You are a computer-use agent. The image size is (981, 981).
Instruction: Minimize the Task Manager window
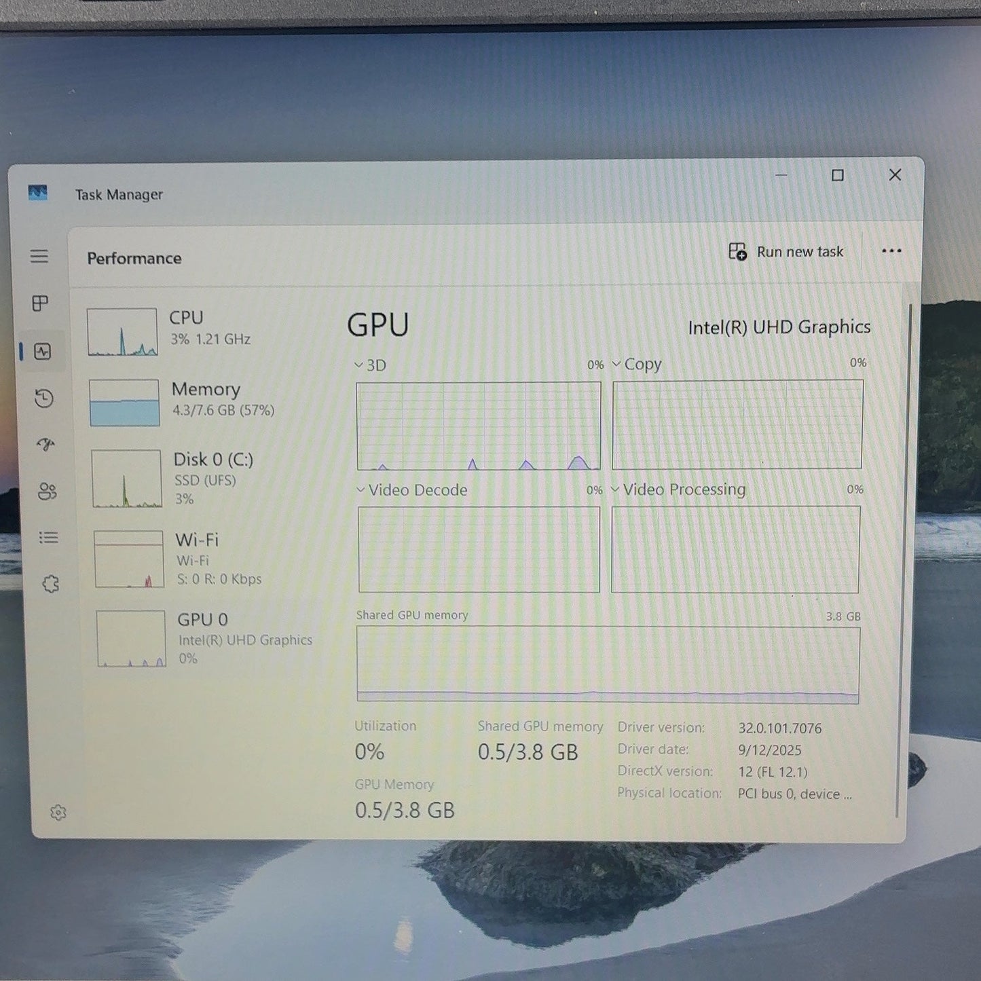781,175
